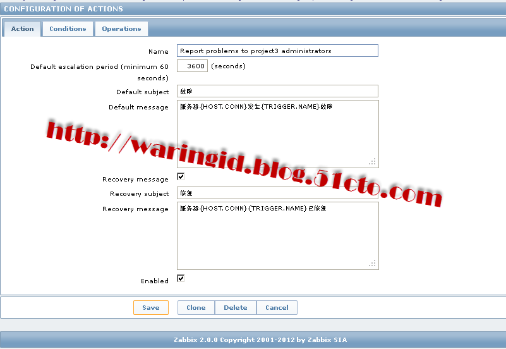Click the "Enabled" label text

point(155,281)
